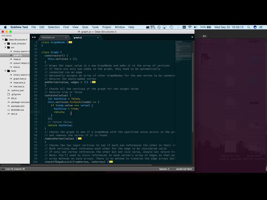The width and height of the screenshot is (267, 200).
Task: Open README.md in the sidebar
Action: [x=18, y=110]
